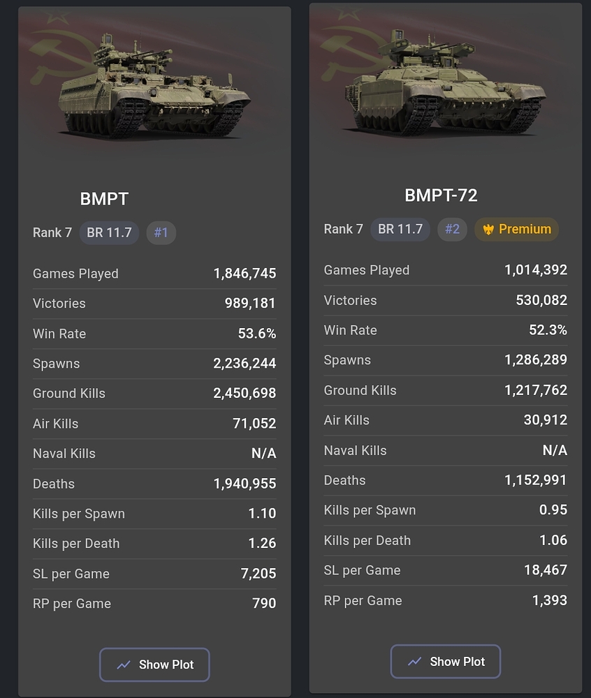Viewport: 591px width, 698px height.
Task: Click the BR 11.7 badge on the BMPT-72 card
Action: click(400, 229)
